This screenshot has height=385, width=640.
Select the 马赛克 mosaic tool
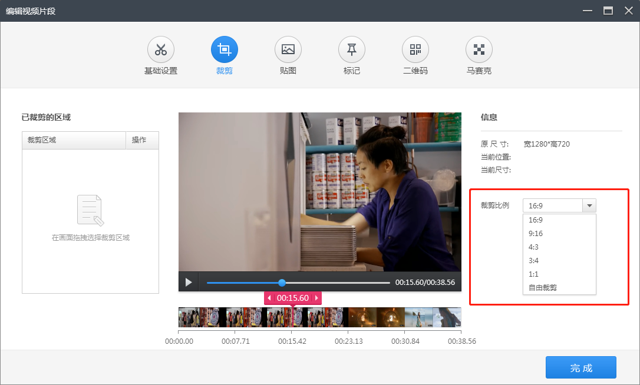479,50
